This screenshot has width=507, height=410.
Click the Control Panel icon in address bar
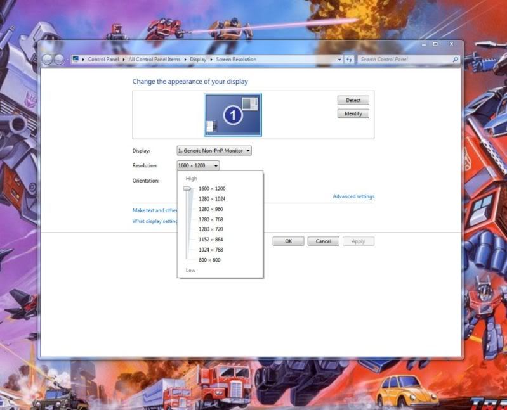(76, 59)
